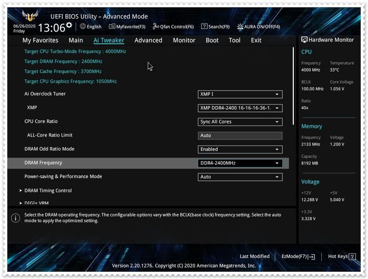The image size is (368, 279).
Task: Click the ALL-Core Ratio Limit field
Action: coord(240,136)
